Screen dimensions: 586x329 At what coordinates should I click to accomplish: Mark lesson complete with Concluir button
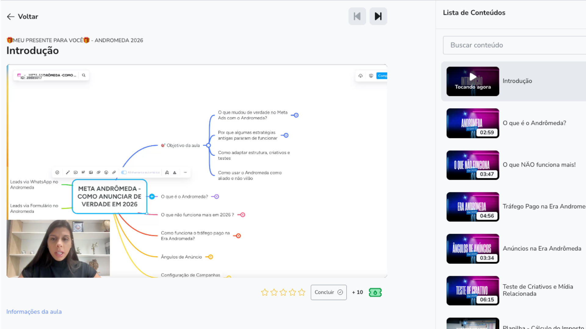point(328,292)
